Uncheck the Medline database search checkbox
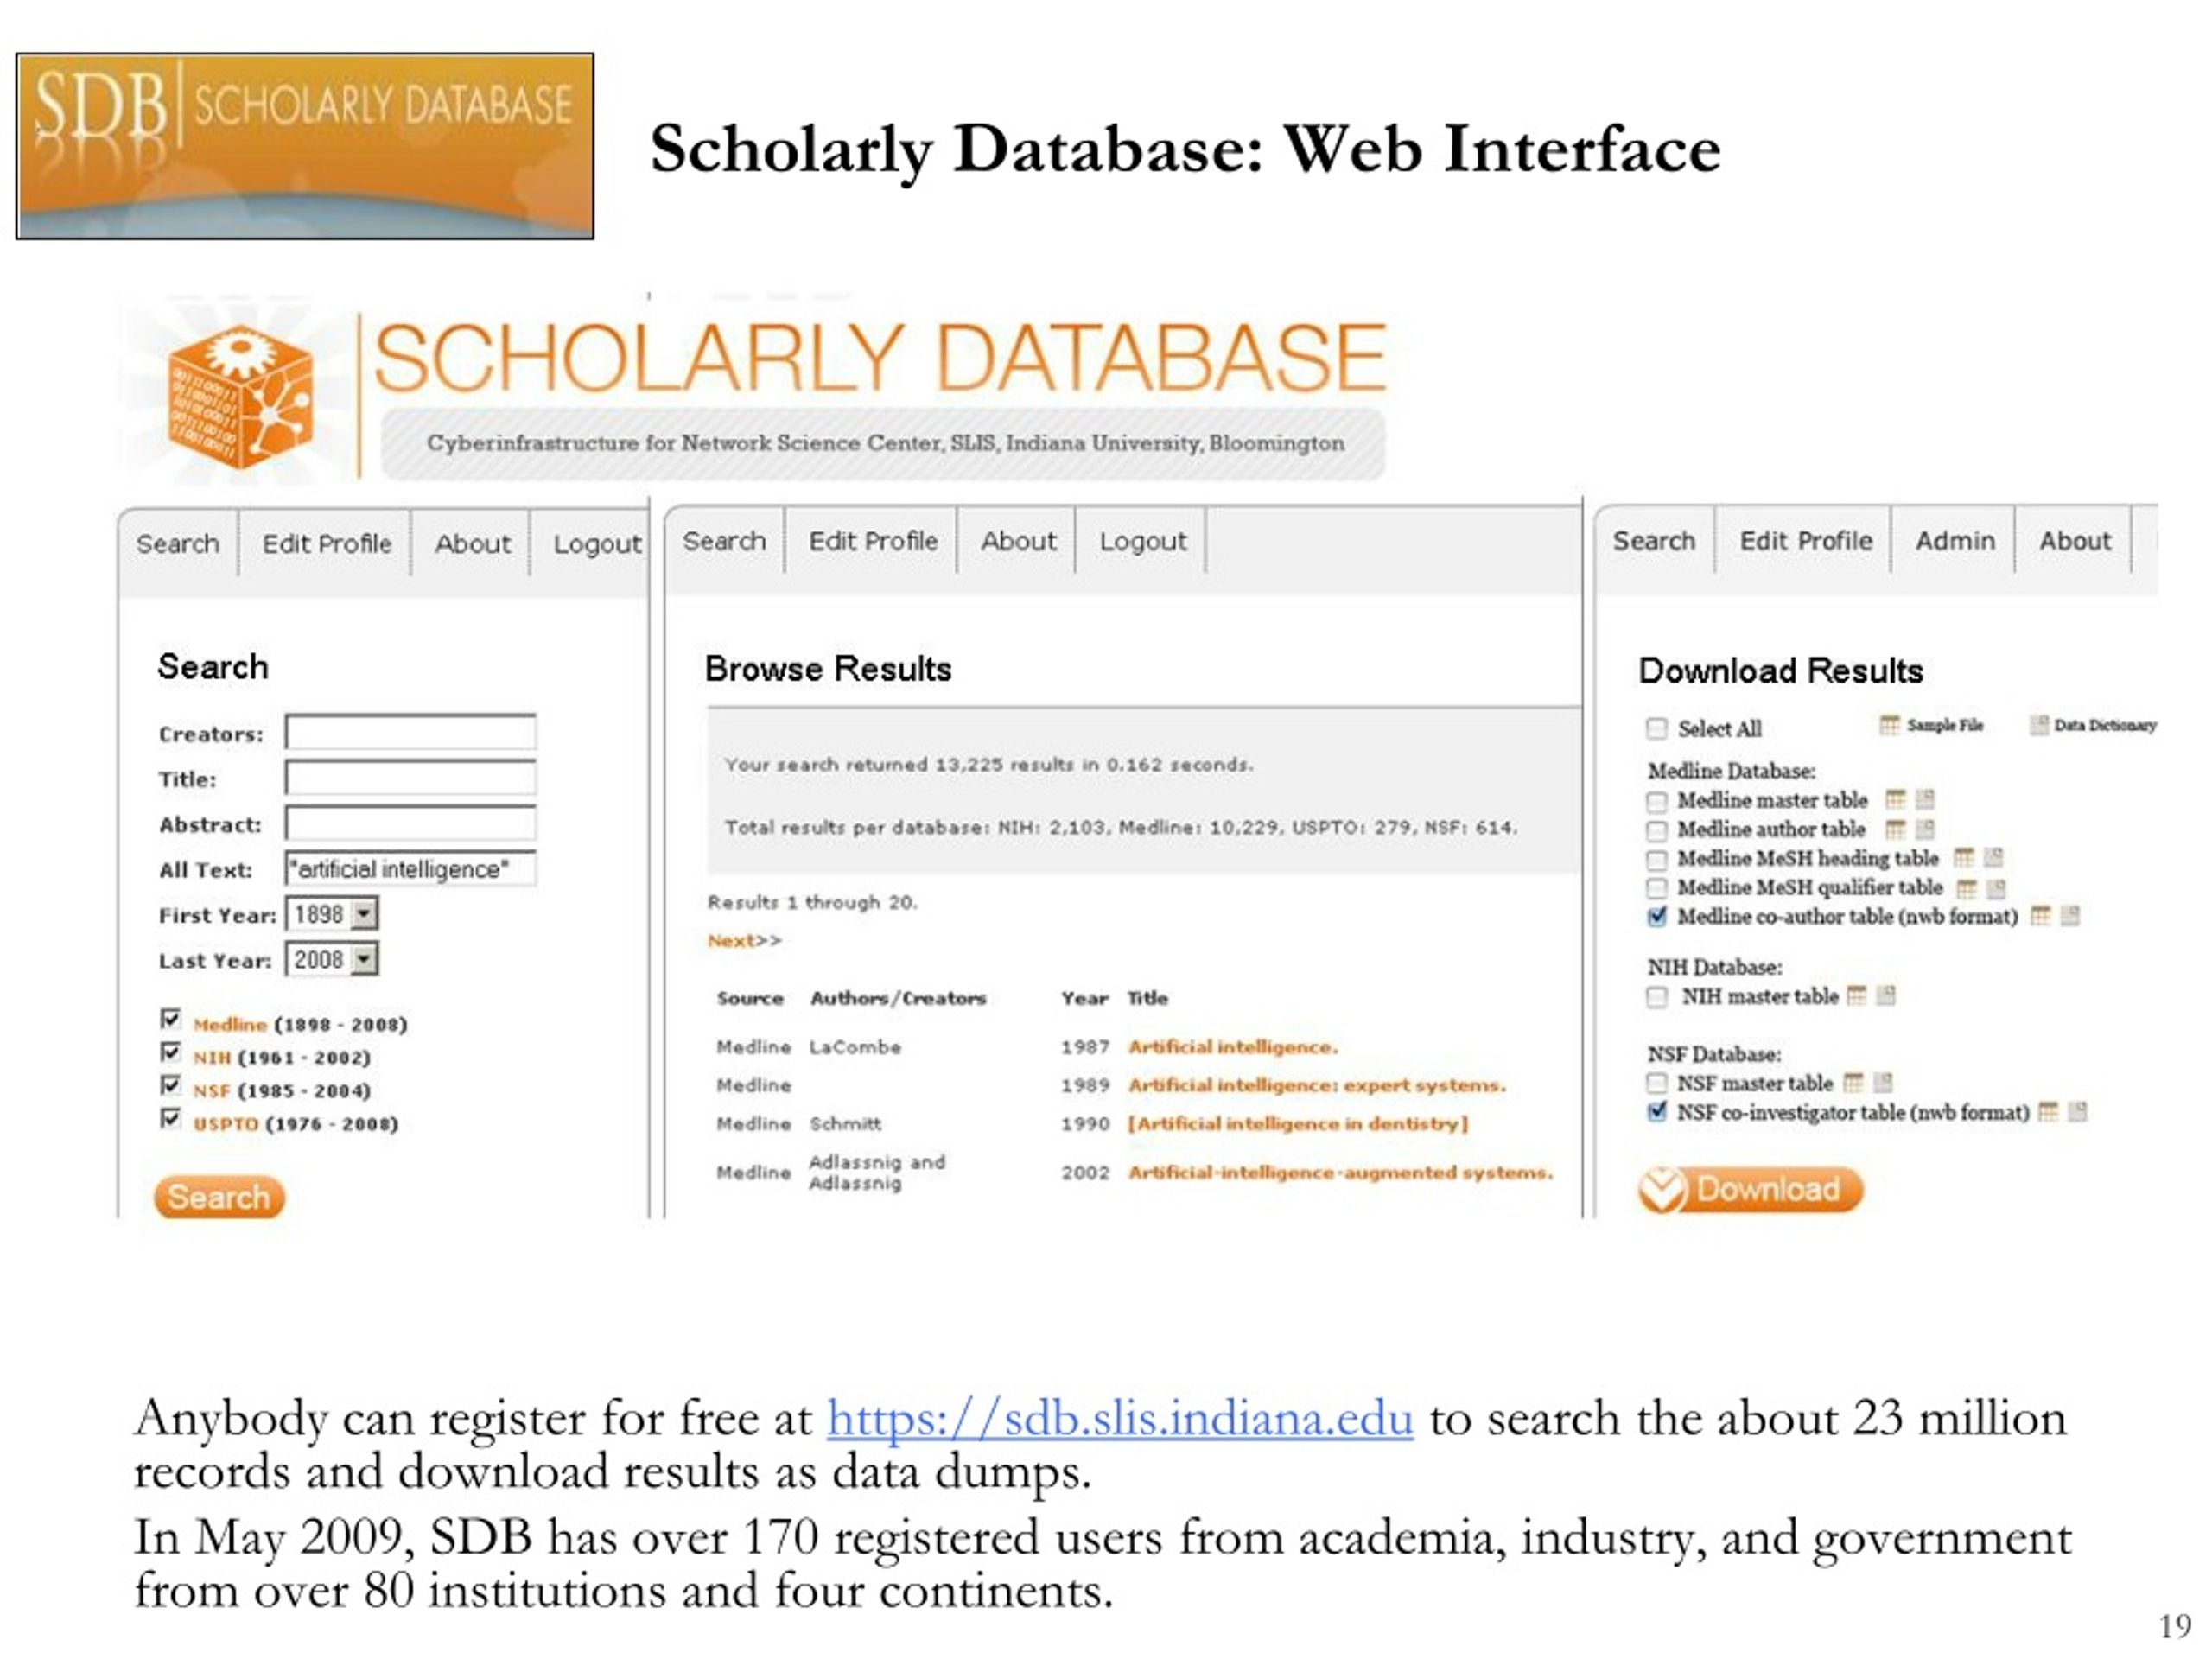The image size is (2212, 1659). (x=171, y=1019)
